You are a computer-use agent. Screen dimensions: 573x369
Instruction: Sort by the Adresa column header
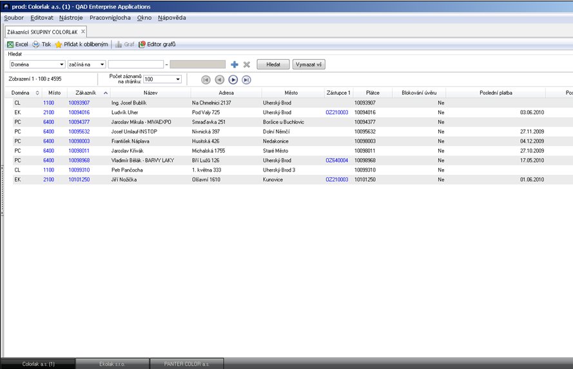coord(226,93)
